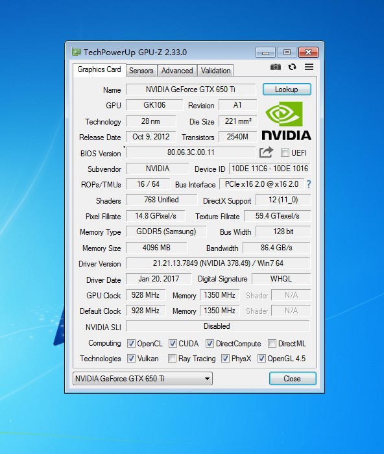Click the DirectX Support value 12 (11_0)
The width and height of the screenshot is (384, 454).
(283, 200)
